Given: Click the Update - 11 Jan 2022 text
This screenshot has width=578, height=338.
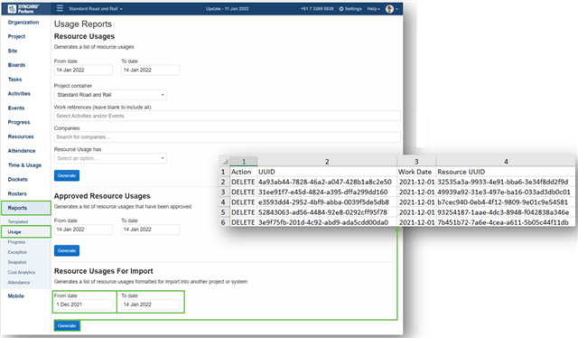Looking at the screenshot, I should 227,9.
